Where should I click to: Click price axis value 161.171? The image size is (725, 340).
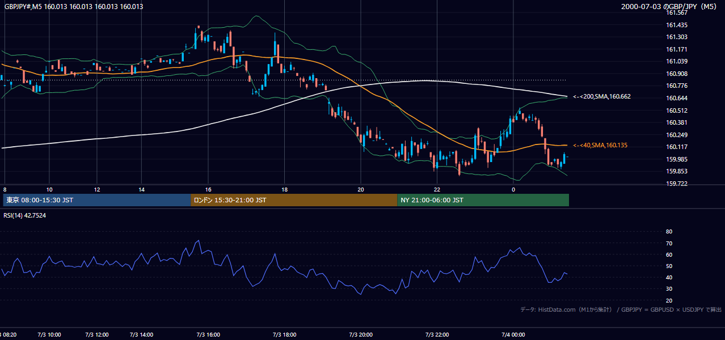[676, 49]
